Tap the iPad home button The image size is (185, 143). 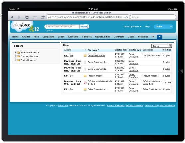point(181,71)
